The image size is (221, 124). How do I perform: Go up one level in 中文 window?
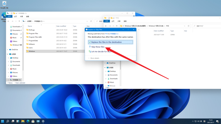click(x=117, y=26)
